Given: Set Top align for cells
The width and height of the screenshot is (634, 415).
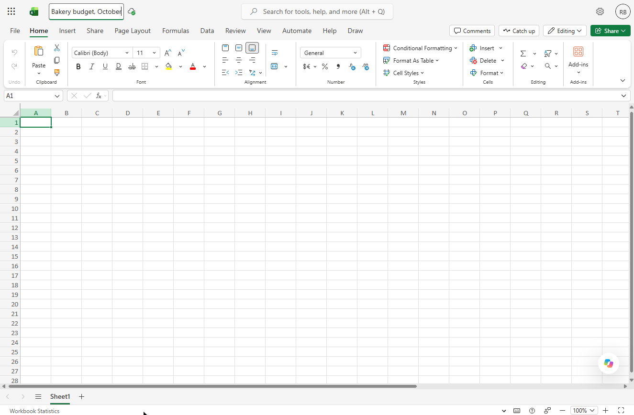Looking at the screenshot, I should 225,48.
